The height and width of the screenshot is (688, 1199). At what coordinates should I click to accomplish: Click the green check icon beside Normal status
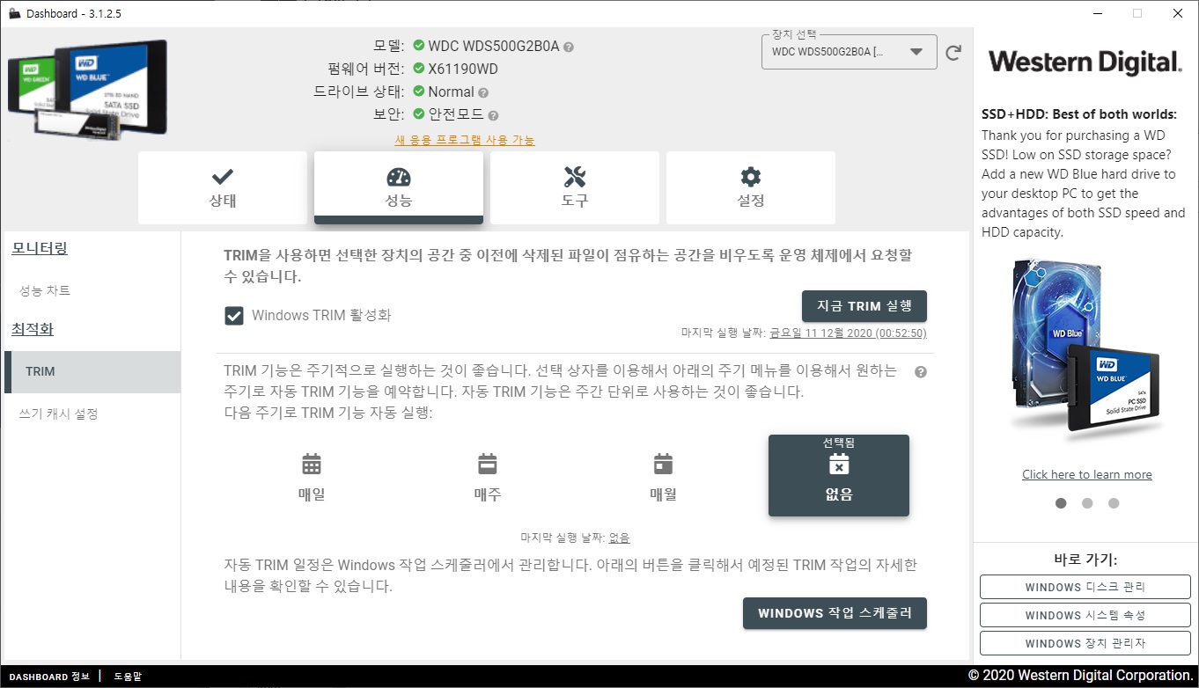[419, 91]
